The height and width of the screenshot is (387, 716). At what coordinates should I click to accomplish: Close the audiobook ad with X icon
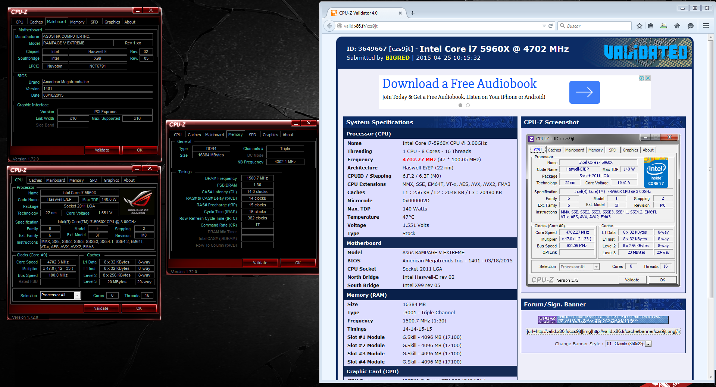(648, 78)
